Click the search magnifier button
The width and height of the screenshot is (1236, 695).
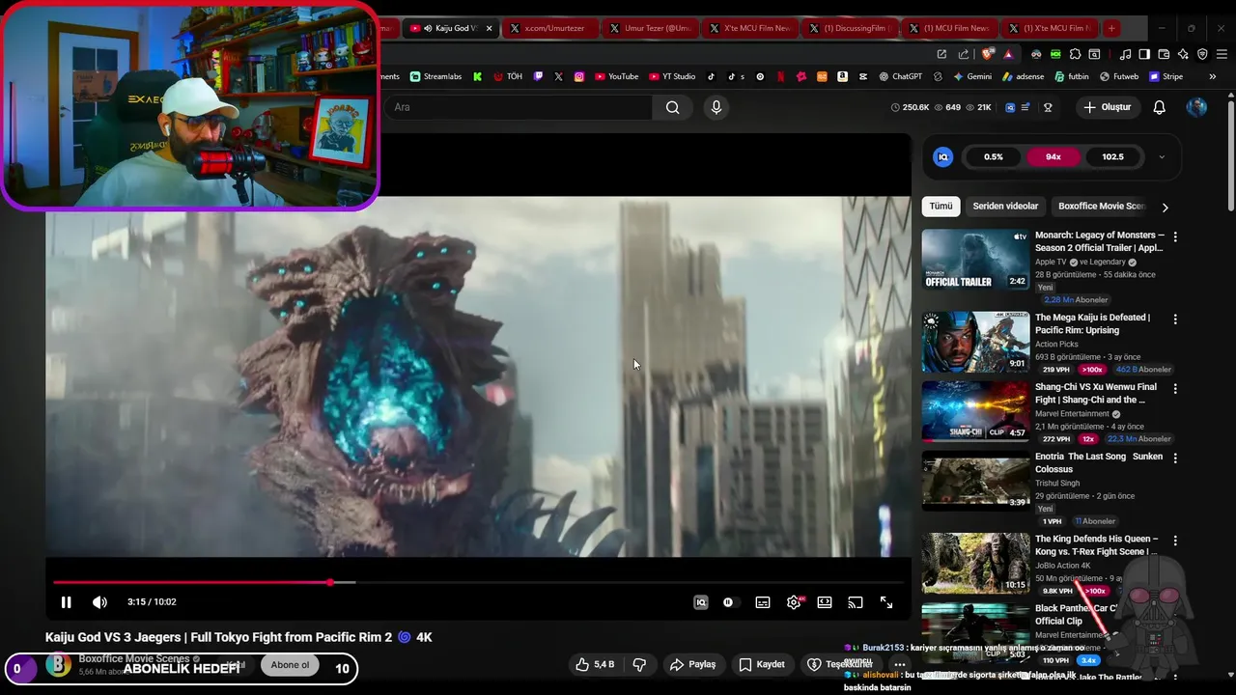coord(673,107)
